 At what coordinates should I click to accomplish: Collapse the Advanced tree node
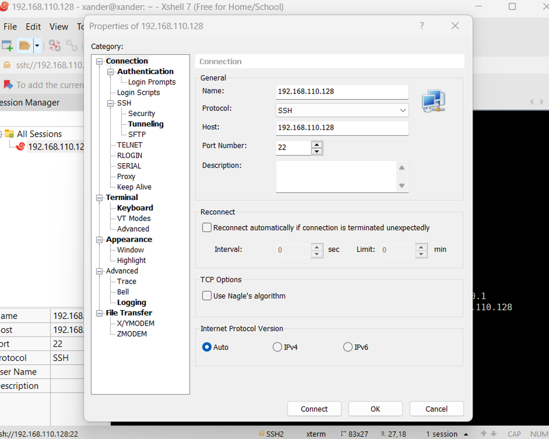99,271
